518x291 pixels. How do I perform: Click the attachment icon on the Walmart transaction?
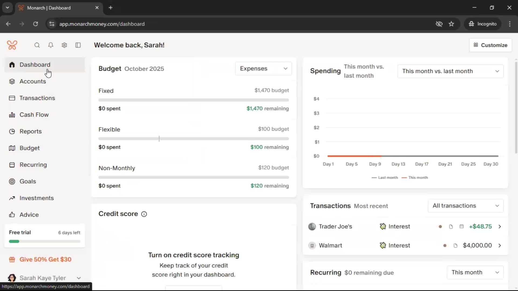[x=455, y=246]
